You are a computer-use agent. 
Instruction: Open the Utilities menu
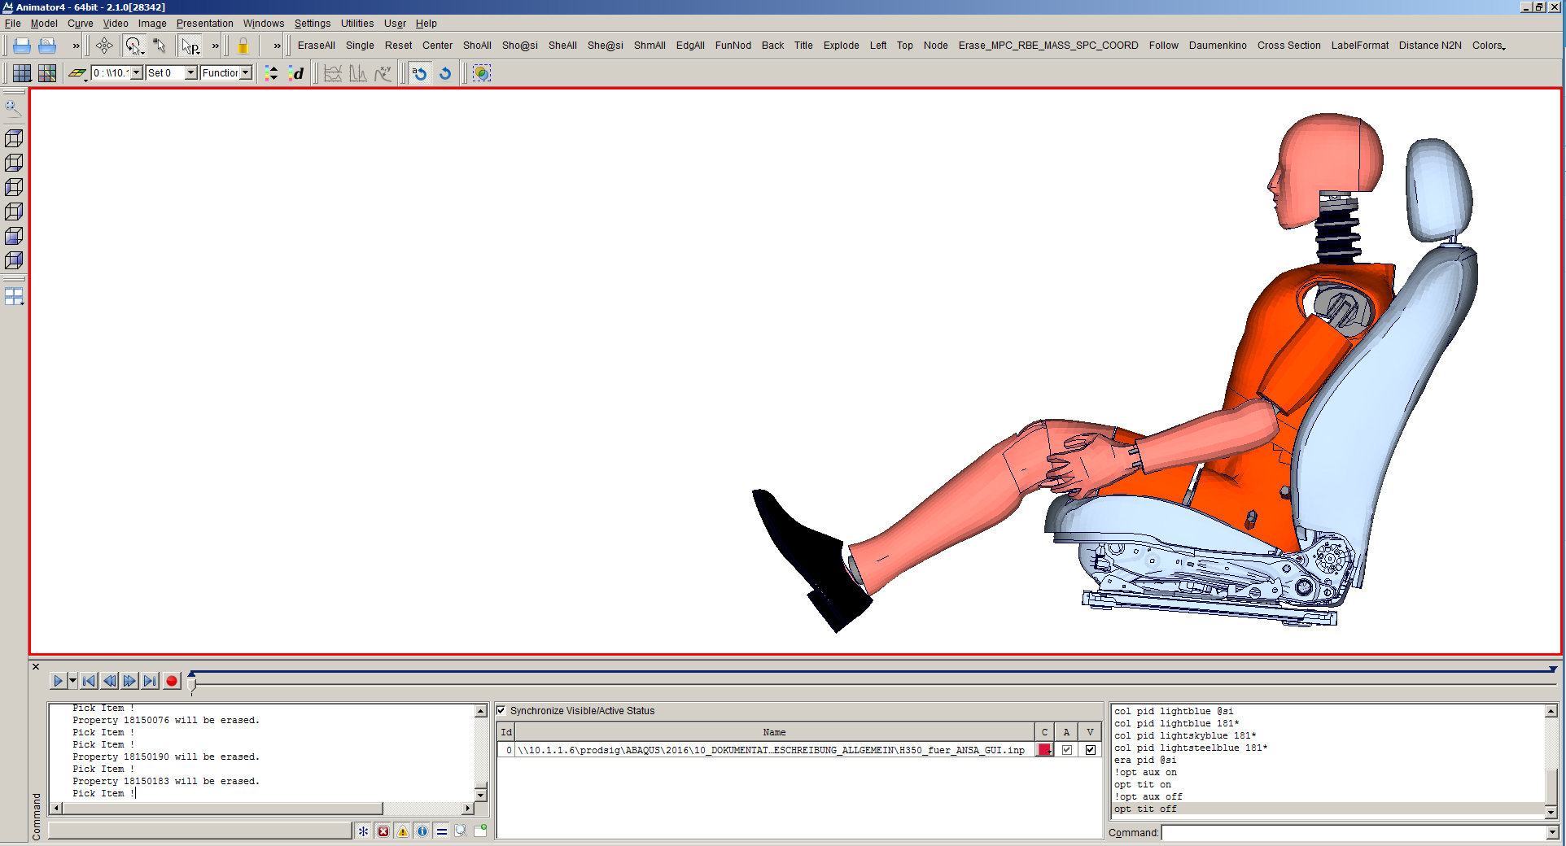tap(357, 23)
